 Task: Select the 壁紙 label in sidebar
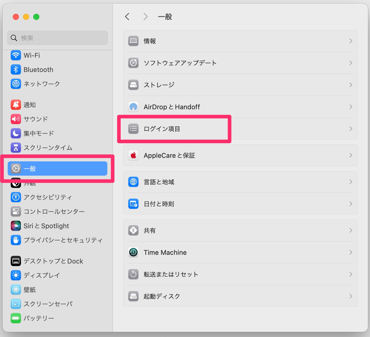click(30, 290)
